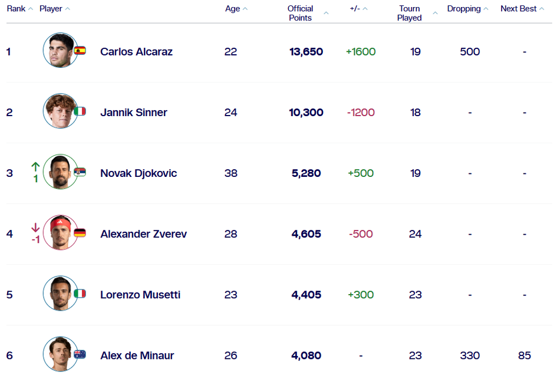Click the Germany flag icon beside Zverev
Screen dimensions: 557x382
(x=80, y=233)
